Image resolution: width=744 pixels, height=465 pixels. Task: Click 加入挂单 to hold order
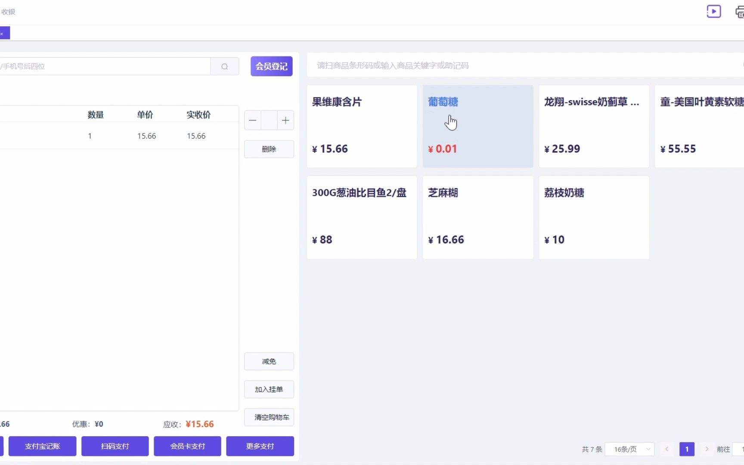pyautogui.click(x=269, y=389)
